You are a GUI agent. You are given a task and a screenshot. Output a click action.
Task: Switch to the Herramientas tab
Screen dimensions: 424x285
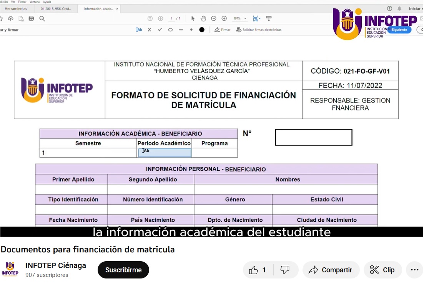pyautogui.click(x=16, y=9)
